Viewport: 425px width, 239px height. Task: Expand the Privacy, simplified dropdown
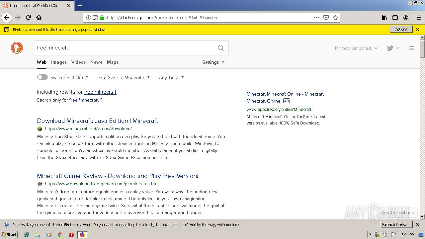356,48
